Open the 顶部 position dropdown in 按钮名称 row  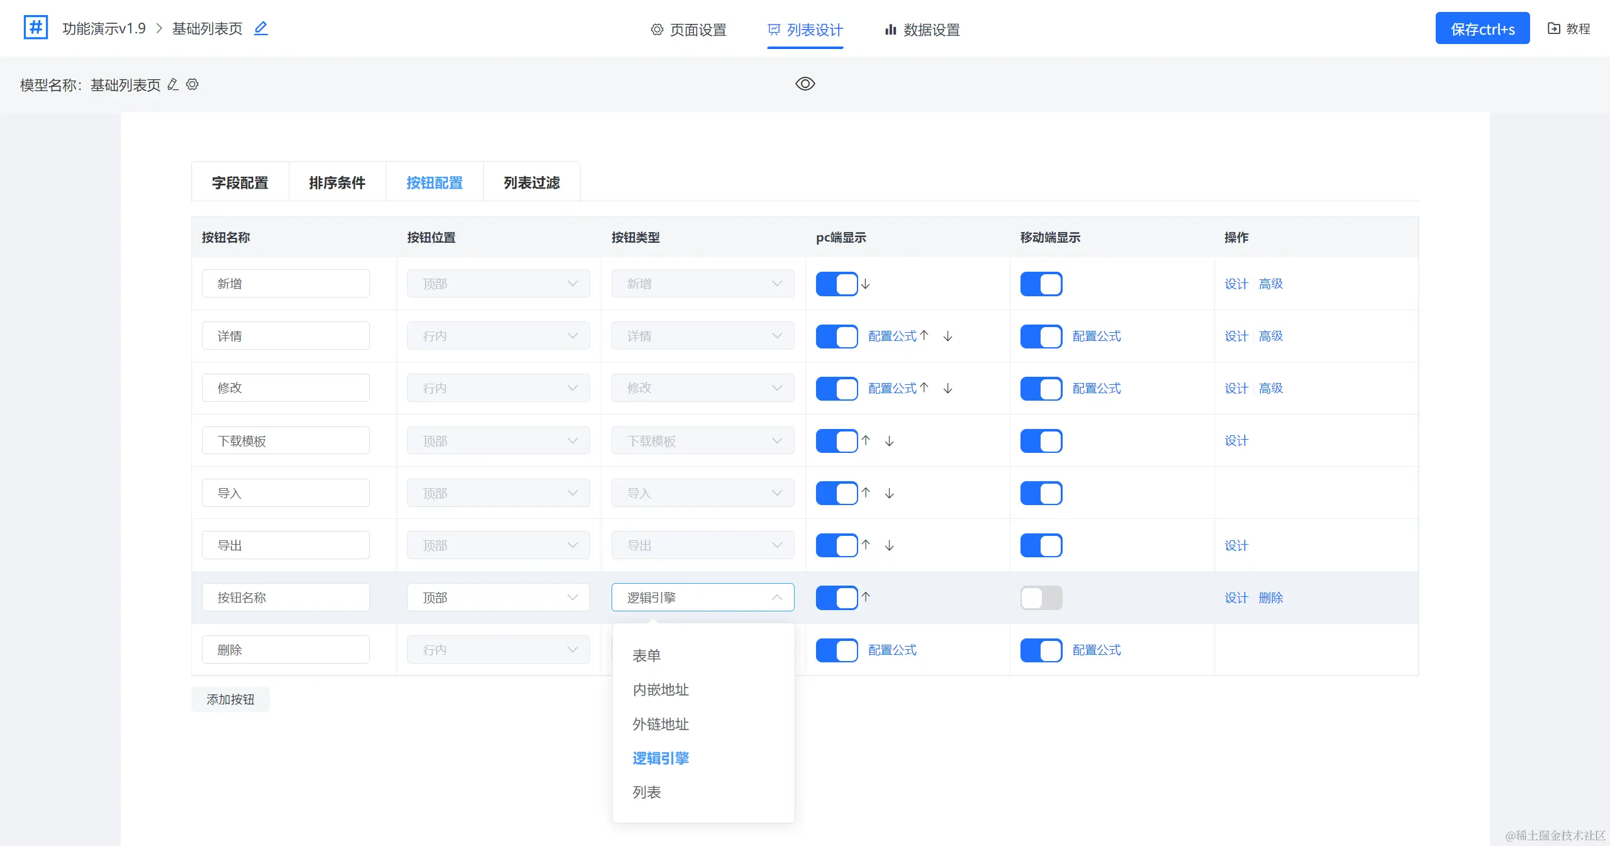498,598
